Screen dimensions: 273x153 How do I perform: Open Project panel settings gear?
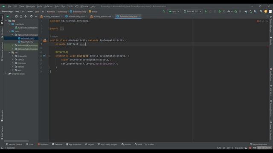[x=31, y=16]
